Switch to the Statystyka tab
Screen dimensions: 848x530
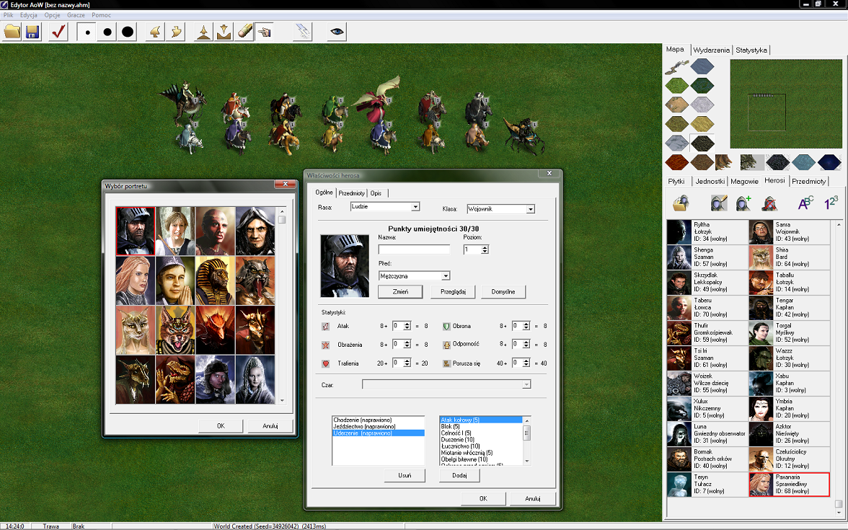click(x=751, y=50)
